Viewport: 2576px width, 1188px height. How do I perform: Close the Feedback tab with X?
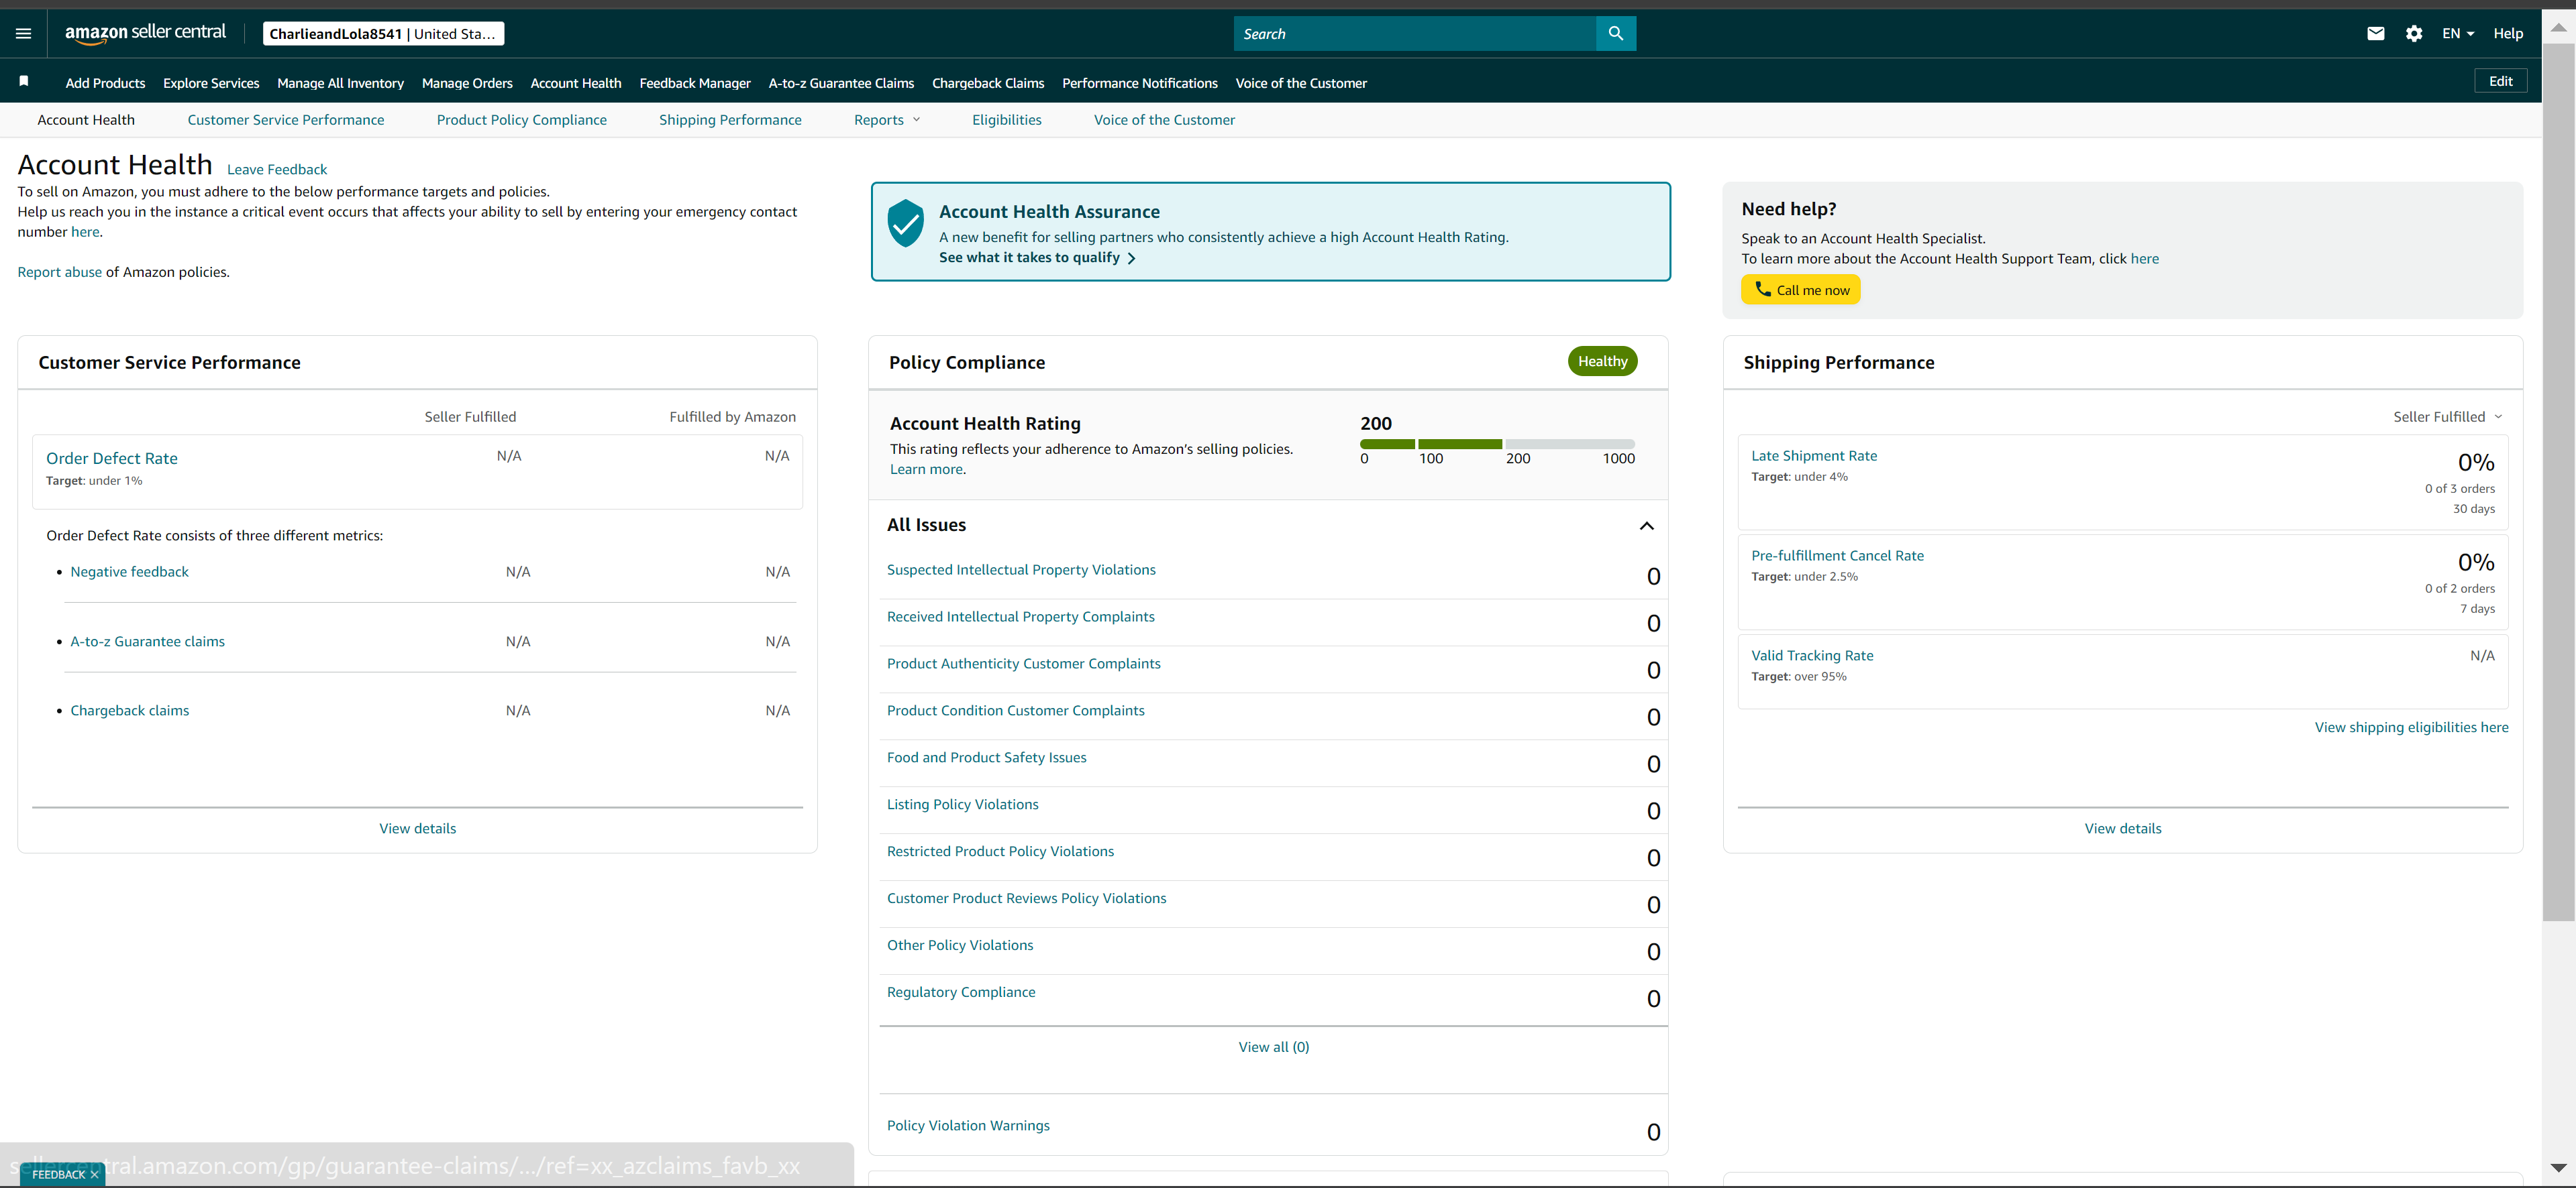(94, 1175)
